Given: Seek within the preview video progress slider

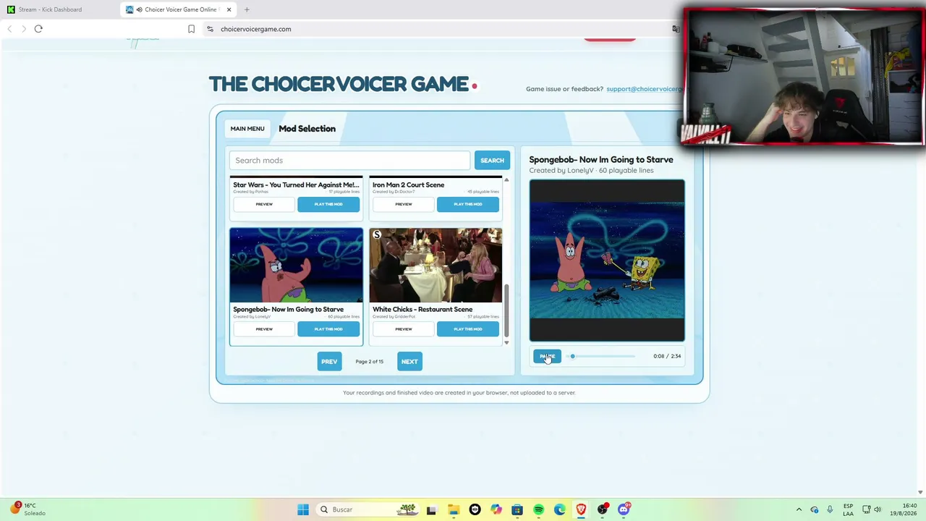Looking at the screenshot, I should coord(603,356).
